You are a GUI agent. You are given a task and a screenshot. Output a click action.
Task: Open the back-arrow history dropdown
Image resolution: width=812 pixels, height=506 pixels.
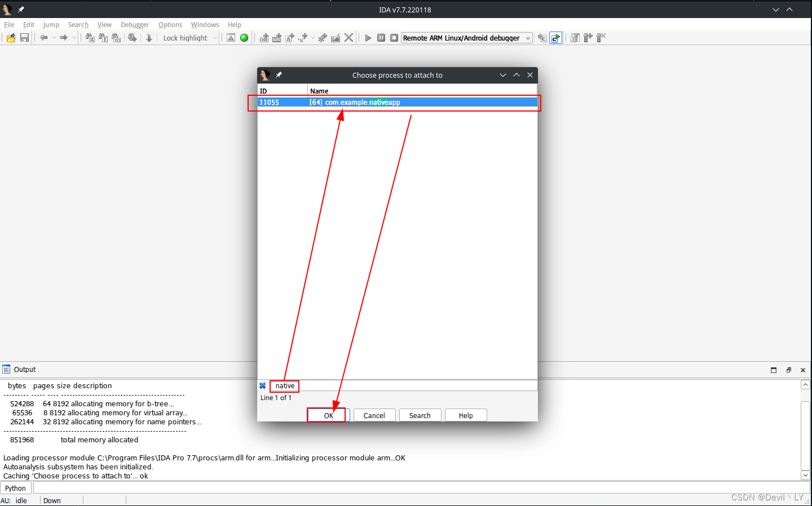[54, 38]
